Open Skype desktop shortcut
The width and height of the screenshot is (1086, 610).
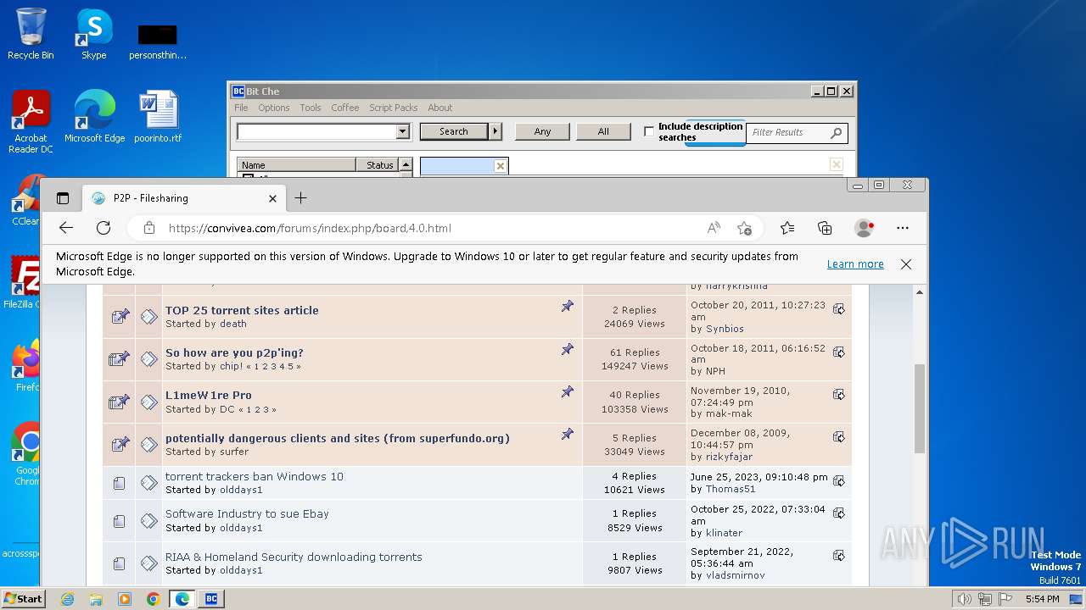93,35
